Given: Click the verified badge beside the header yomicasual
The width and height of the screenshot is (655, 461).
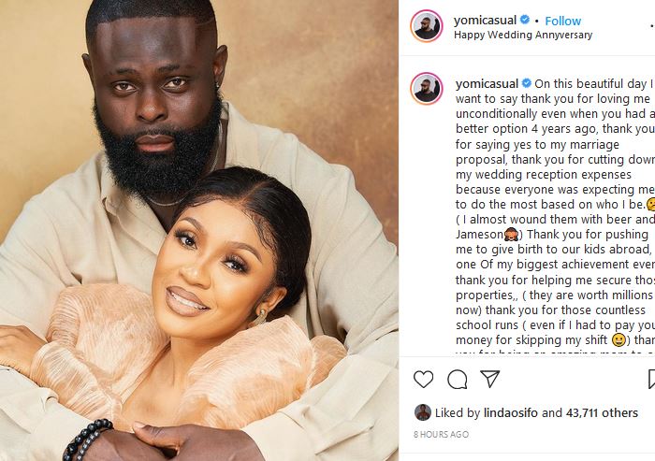Looking at the screenshot, I should click(x=525, y=20).
